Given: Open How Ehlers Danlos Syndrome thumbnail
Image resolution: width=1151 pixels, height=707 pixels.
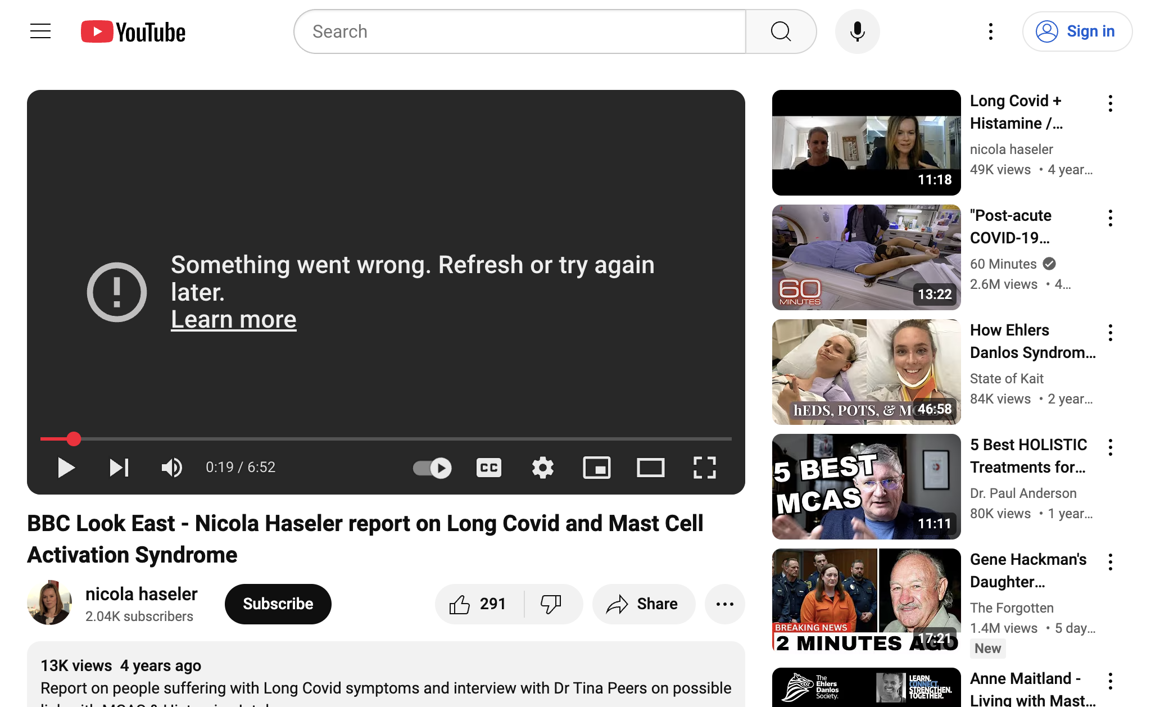Looking at the screenshot, I should tap(867, 372).
